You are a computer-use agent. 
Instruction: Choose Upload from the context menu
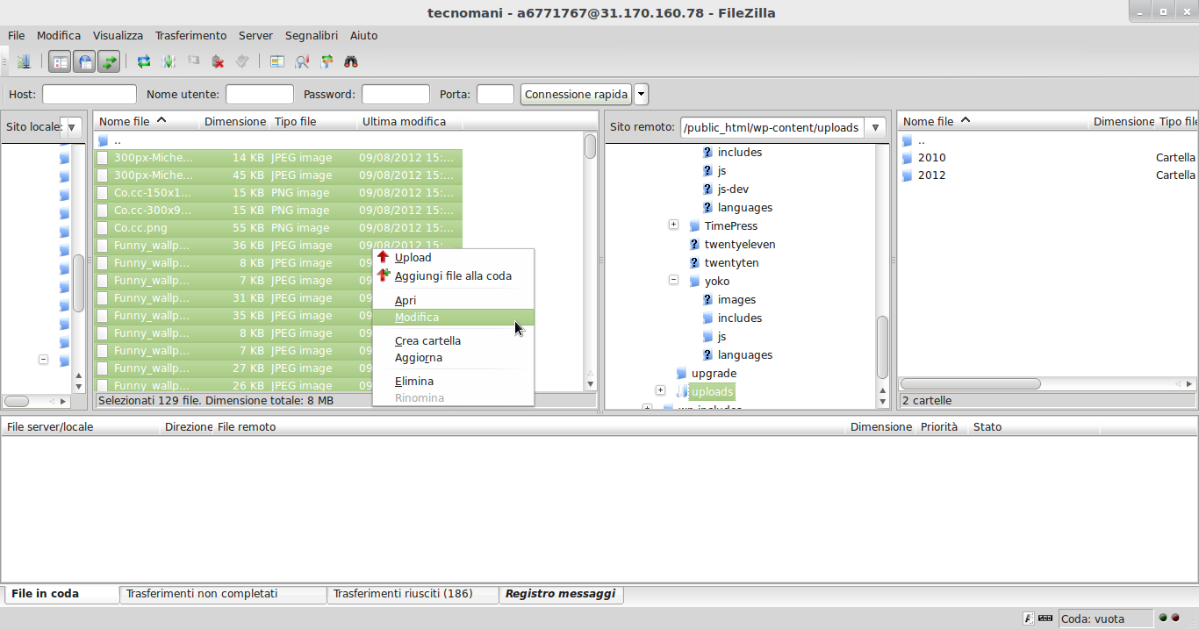(x=453, y=258)
